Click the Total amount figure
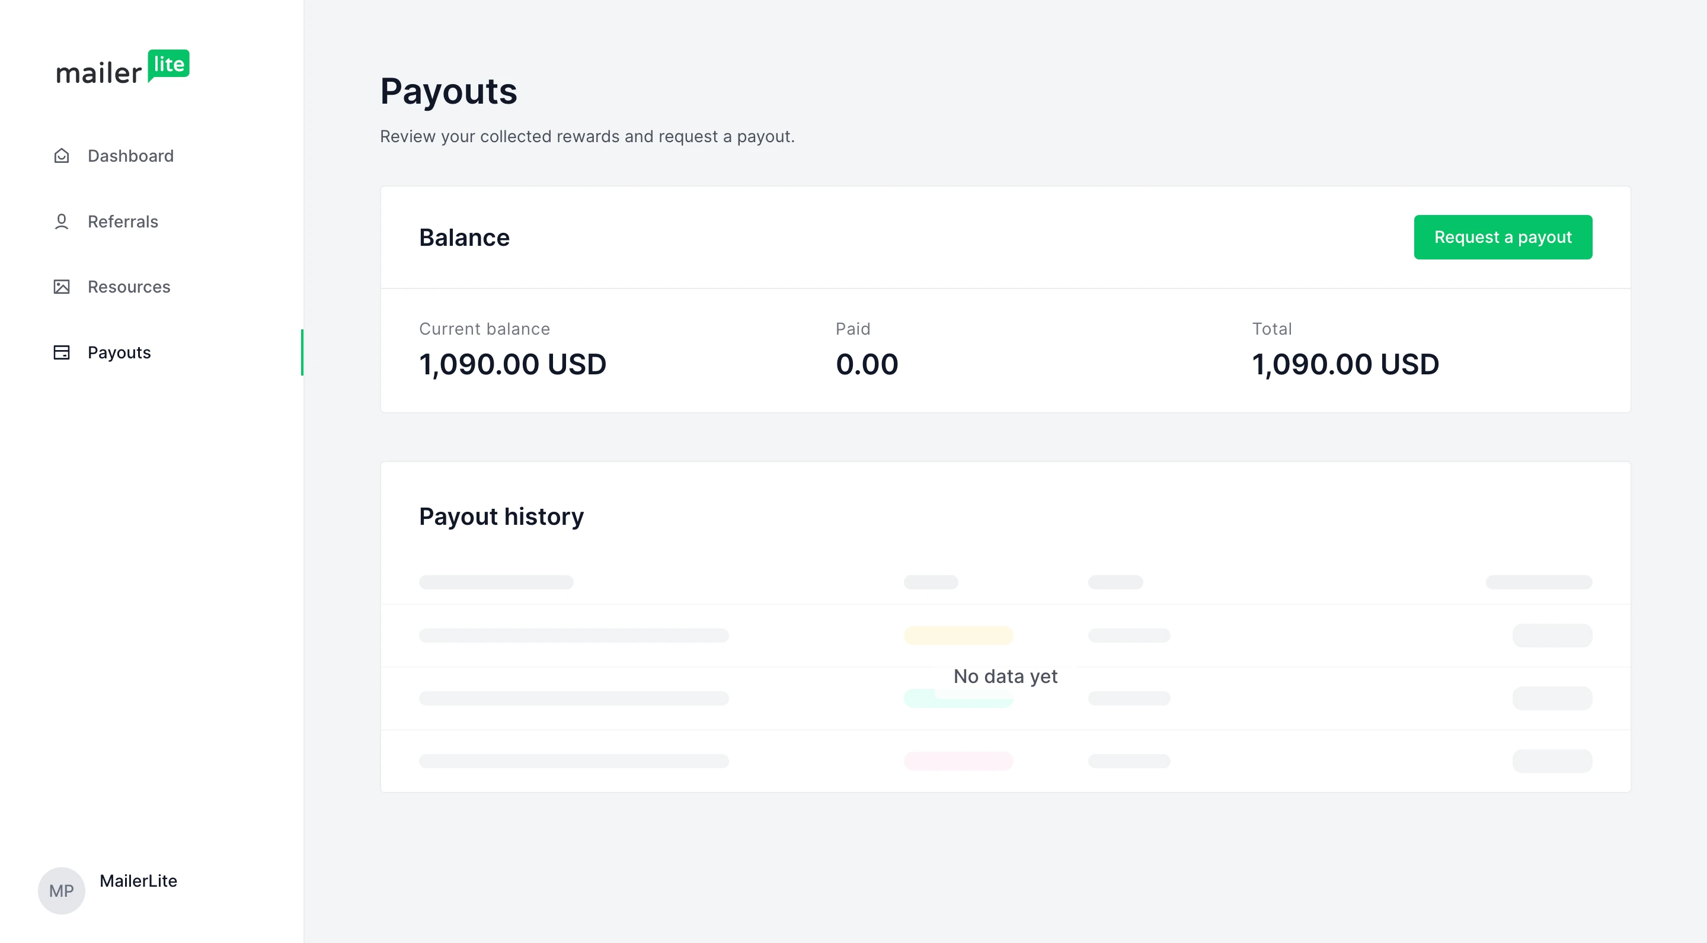The height and width of the screenshot is (943, 1707). pos(1345,364)
